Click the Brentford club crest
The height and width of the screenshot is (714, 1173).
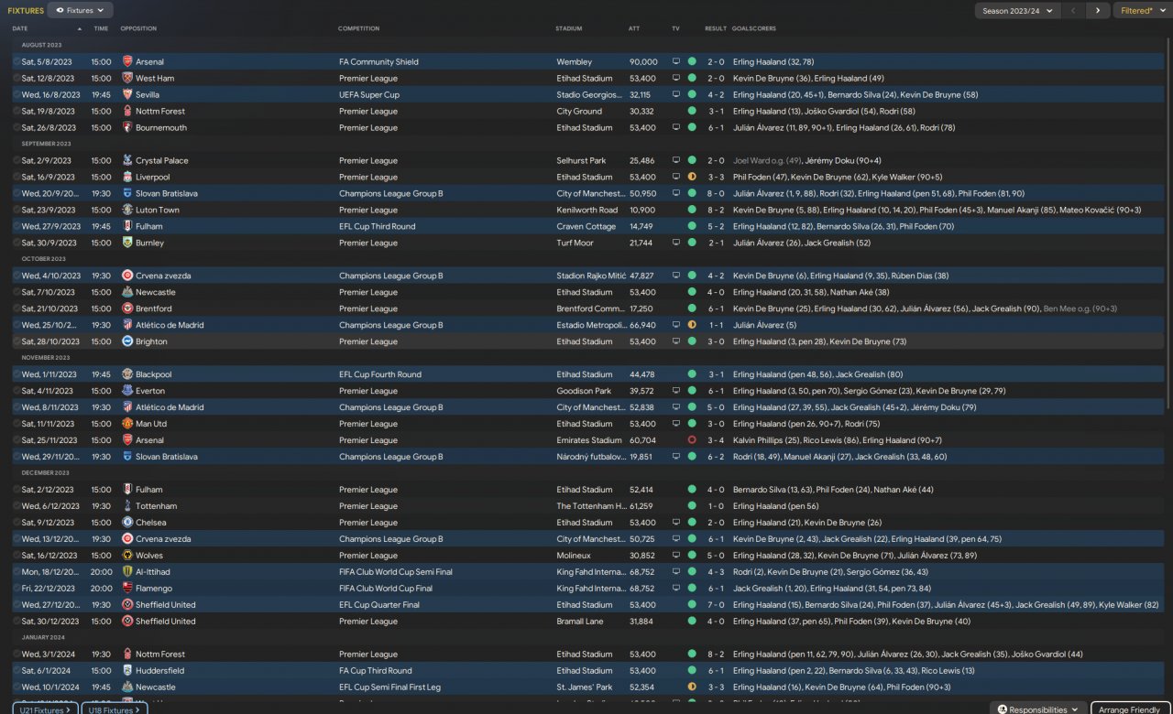click(127, 309)
